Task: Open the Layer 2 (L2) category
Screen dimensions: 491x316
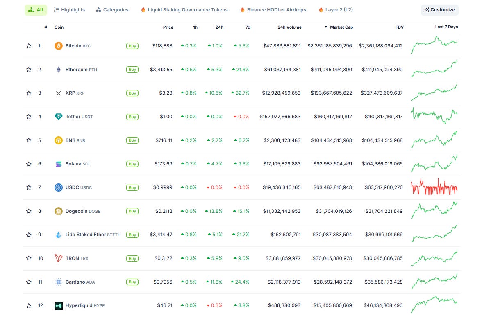Action: click(x=336, y=10)
